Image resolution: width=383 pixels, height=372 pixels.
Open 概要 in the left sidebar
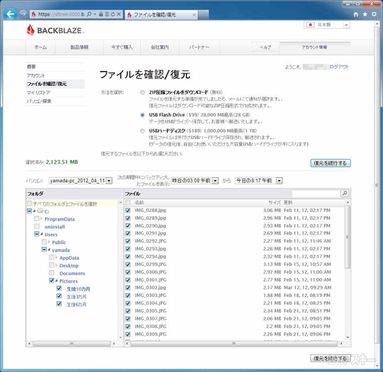(31, 66)
